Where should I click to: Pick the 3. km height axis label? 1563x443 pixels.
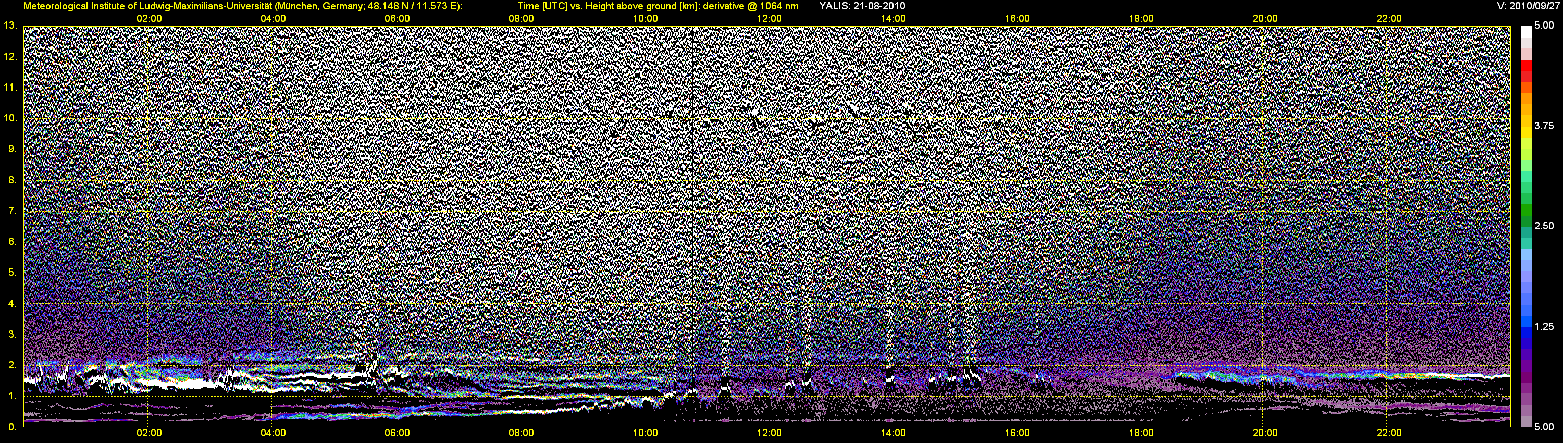(x=12, y=335)
